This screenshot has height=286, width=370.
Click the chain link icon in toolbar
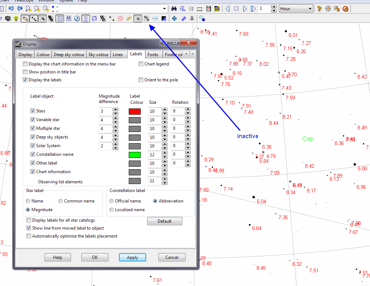point(184,18)
